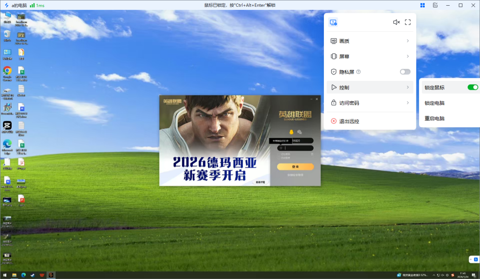Click the notes/edit icon in the title bar
480x279 pixels.
[x=435, y=5]
